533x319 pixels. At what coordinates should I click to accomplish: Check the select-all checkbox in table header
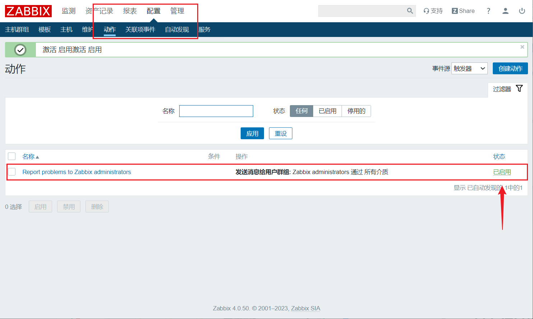pyautogui.click(x=12, y=156)
